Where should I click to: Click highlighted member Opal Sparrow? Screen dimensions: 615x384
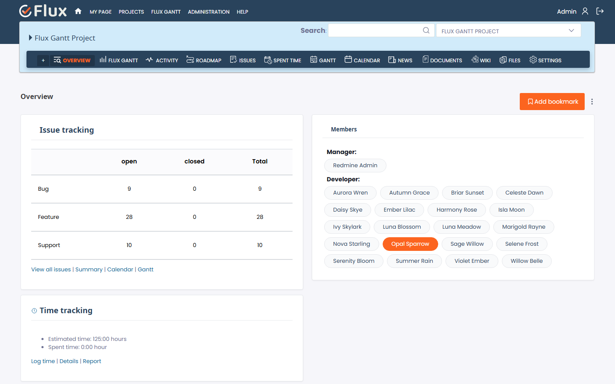[410, 244]
